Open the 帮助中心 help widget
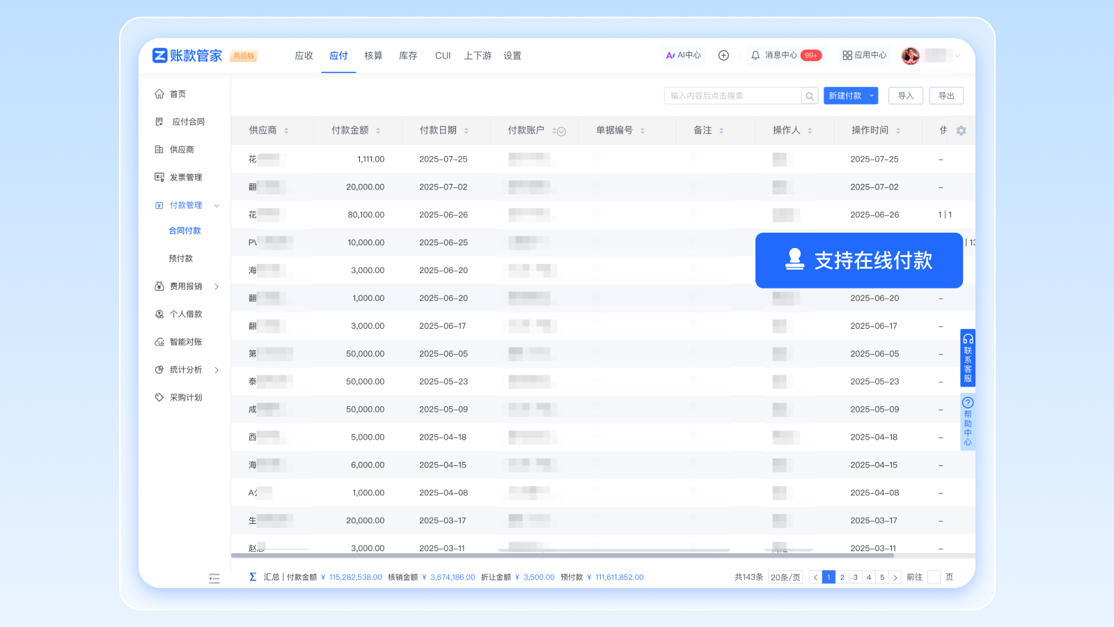Image resolution: width=1114 pixels, height=627 pixels. [x=967, y=421]
